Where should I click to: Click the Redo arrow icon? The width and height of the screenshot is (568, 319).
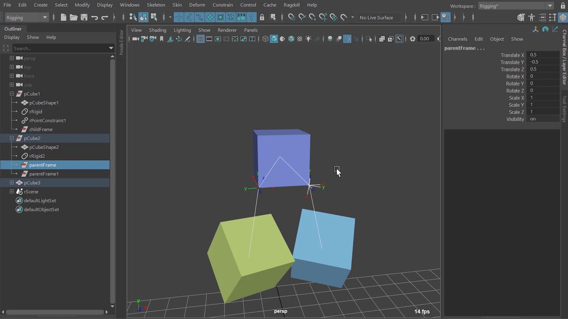pyautogui.click(x=105, y=17)
